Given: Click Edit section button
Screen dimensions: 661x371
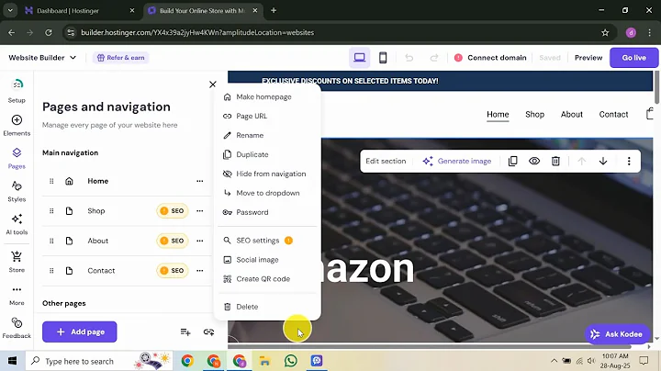Looking at the screenshot, I should point(386,161).
